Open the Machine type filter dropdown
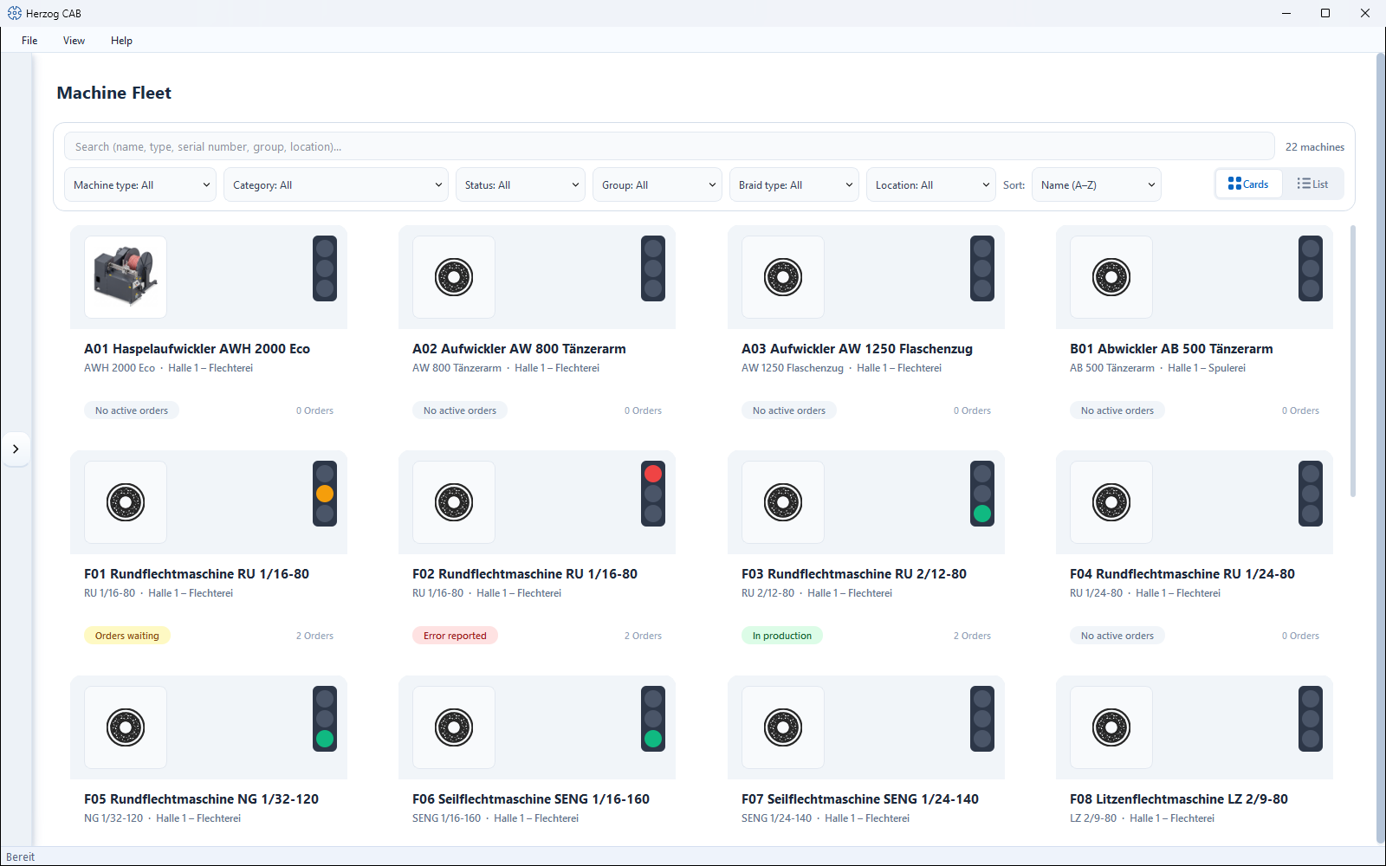 [x=140, y=184]
